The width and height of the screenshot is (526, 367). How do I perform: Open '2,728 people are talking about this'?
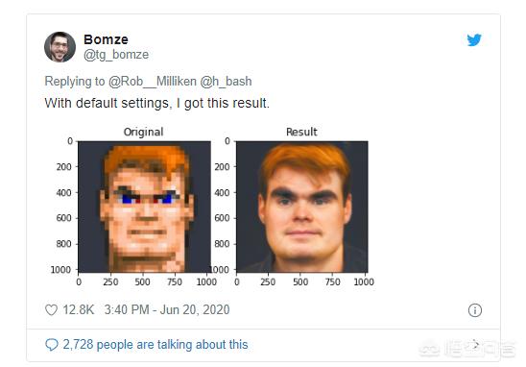tap(155, 345)
